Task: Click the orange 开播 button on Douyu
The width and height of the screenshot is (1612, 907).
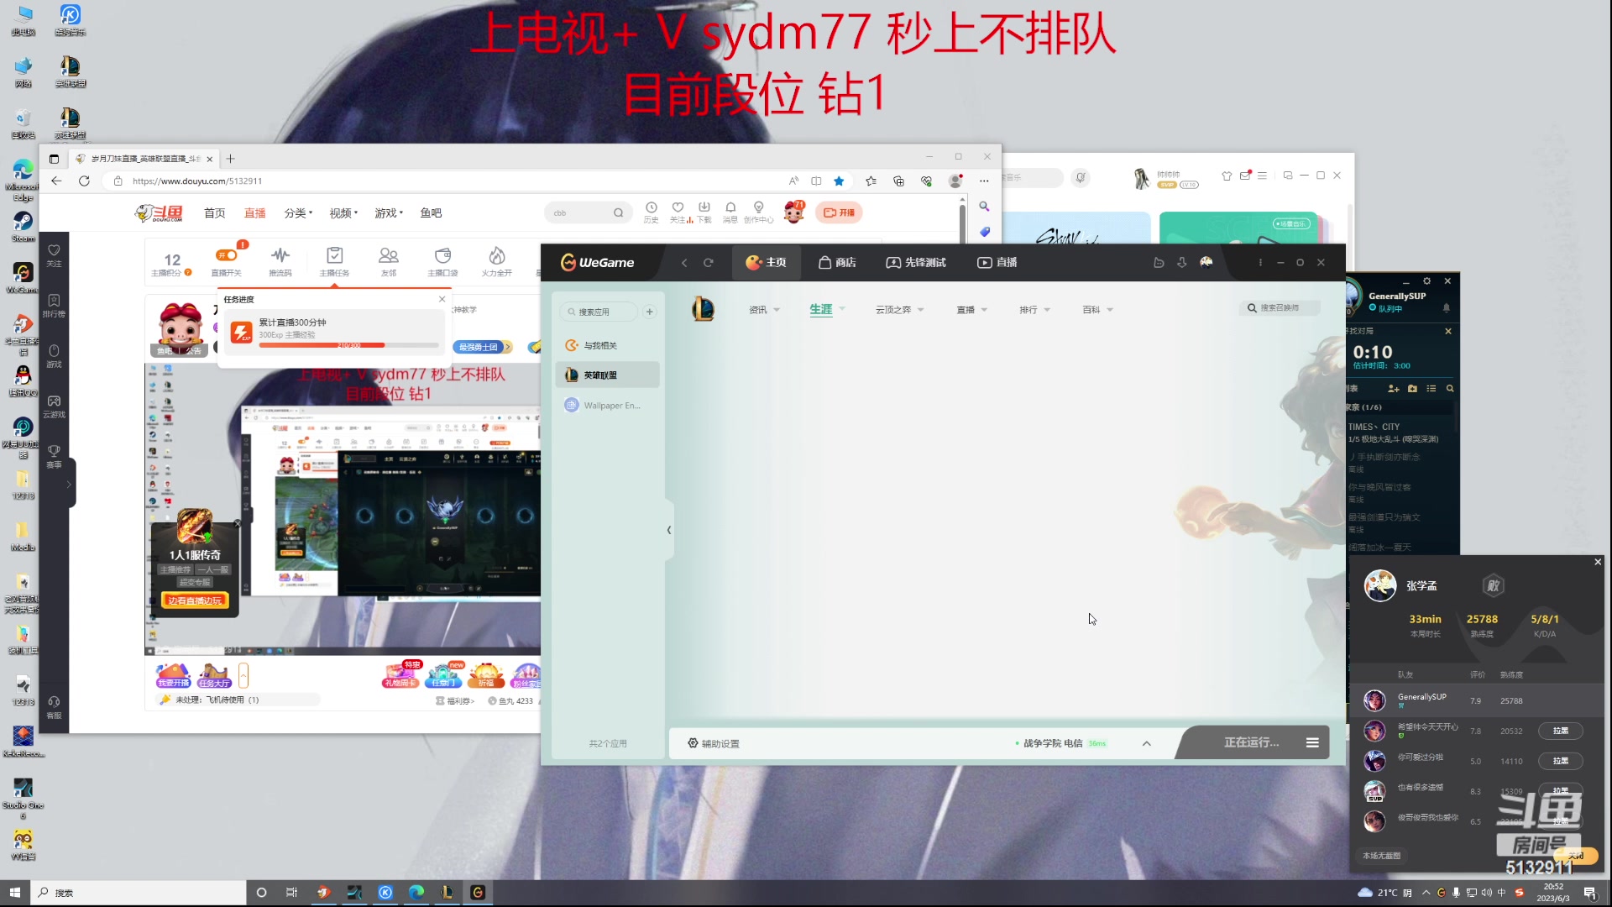Action: pyautogui.click(x=839, y=212)
